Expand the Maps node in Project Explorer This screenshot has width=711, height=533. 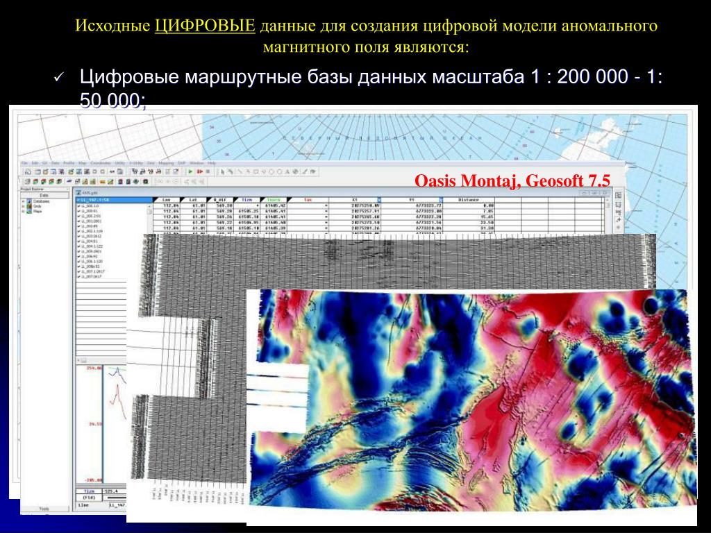coord(23,211)
